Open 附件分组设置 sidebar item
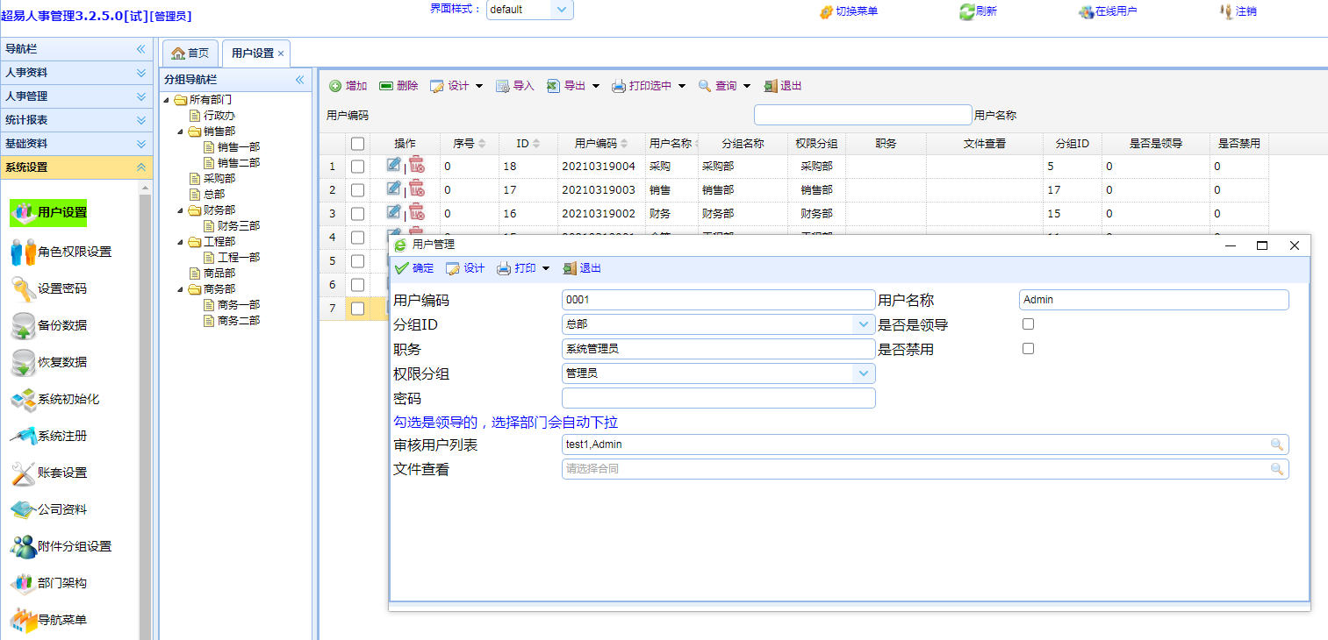 tap(61, 546)
